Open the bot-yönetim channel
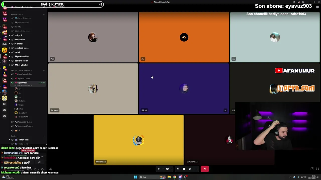The image size is (321, 180). [x=28, y=65]
